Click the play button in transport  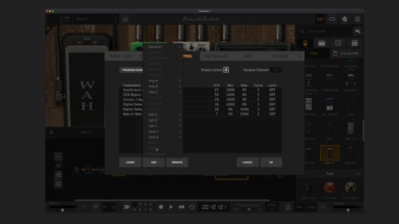pyautogui.click(x=171, y=207)
